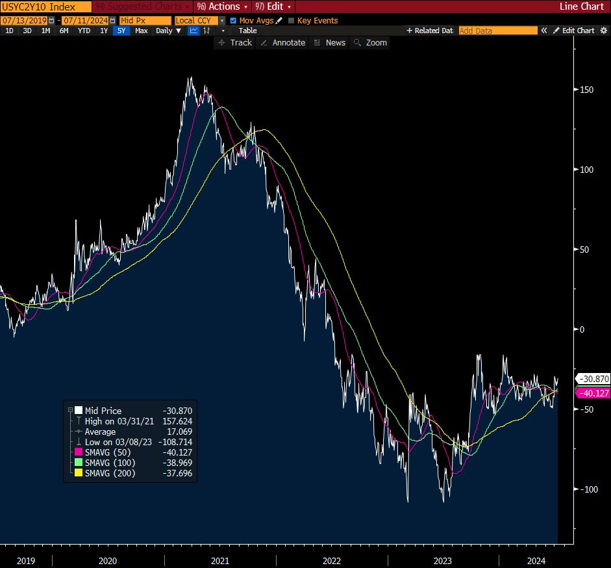The image size is (611, 568).
Task: Select the 1D range tab
Action: (9, 31)
